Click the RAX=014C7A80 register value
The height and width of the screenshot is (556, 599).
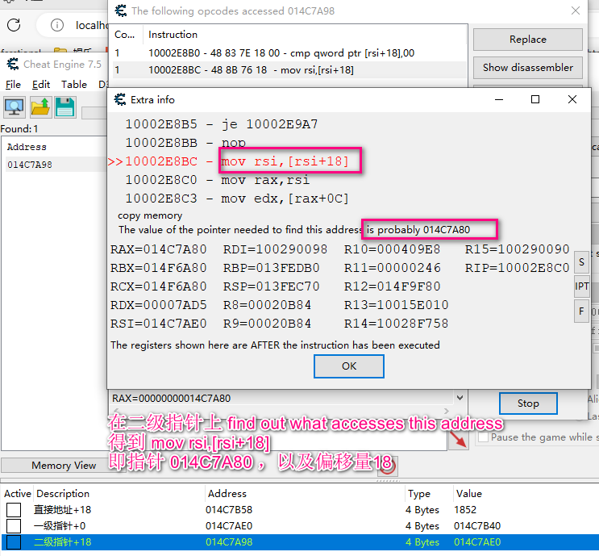click(159, 249)
